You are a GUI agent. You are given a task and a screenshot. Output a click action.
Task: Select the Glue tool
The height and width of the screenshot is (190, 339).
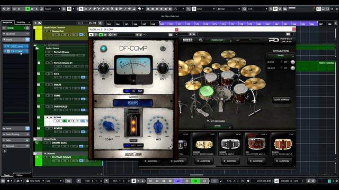(x=103, y=9)
